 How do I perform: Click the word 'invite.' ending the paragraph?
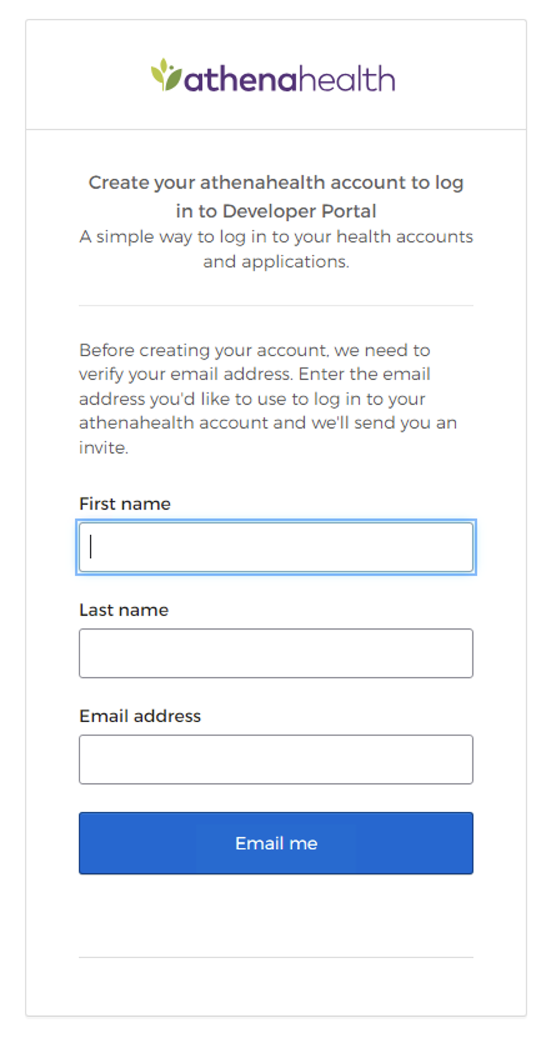pyautogui.click(x=104, y=447)
